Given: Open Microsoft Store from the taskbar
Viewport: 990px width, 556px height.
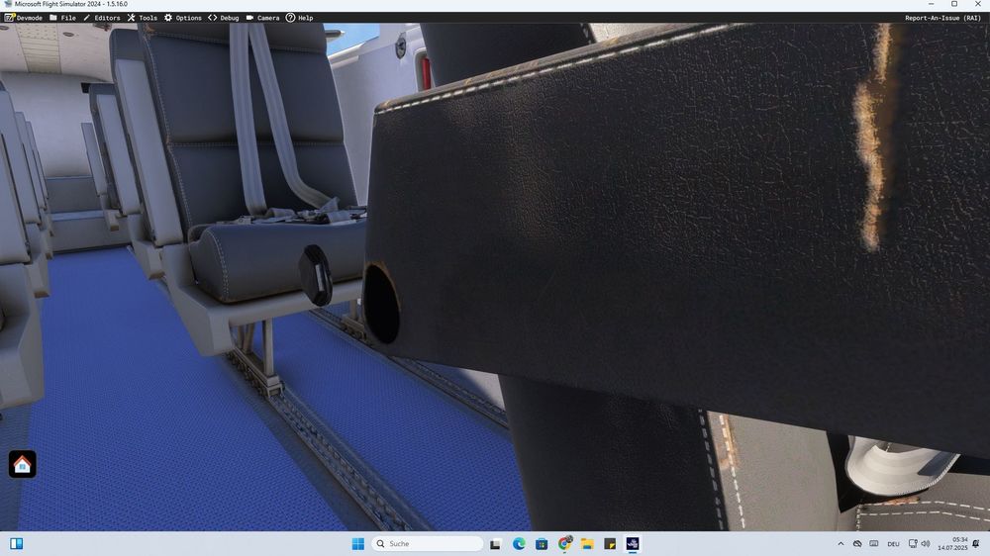Looking at the screenshot, I should tap(542, 544).
